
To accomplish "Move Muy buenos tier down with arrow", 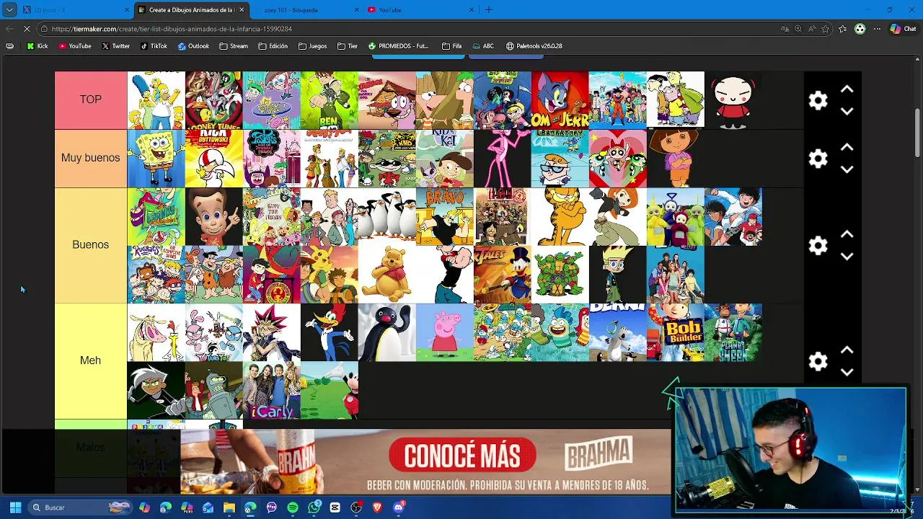I will coord(847,169).
